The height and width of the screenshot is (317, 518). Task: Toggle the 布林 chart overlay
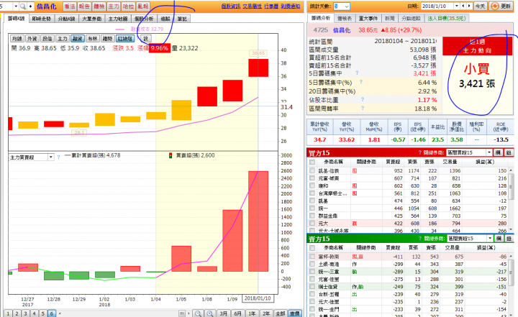click(x=93, y=39)
